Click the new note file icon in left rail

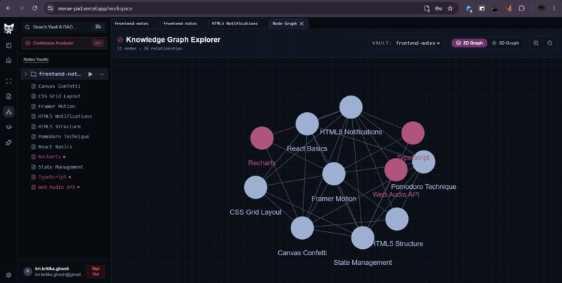coord(9,96)
